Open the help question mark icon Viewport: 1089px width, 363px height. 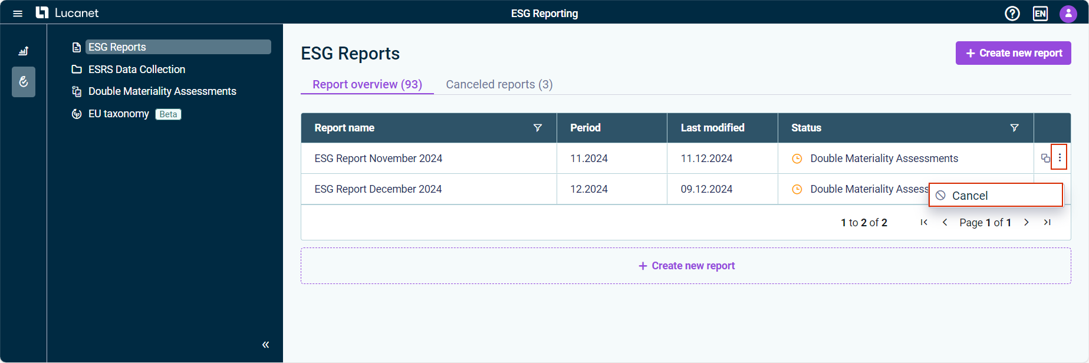pyautogui.click(x=1012, y=14)
